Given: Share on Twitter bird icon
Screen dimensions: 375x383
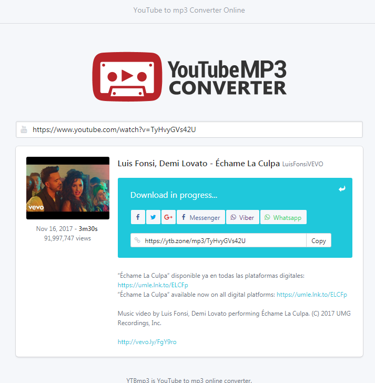Looking at the screenshot, I should [153, 217].
